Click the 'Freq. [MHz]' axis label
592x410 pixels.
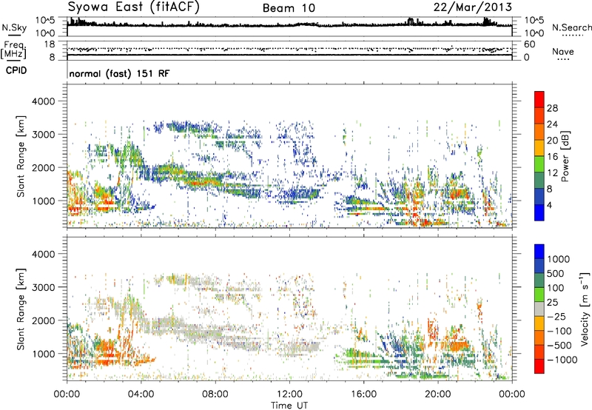point(13,50)
